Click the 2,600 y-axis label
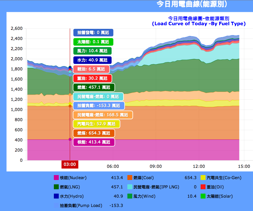The width and height of the screenshot is (253, 211). (16, 28)
